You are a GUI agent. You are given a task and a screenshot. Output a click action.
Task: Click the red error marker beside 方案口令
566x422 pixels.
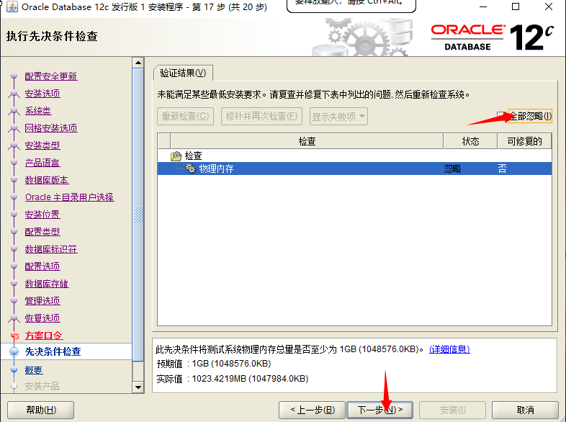[15, 336]
